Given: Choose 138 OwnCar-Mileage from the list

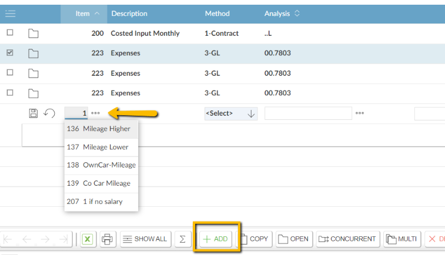Looking at the screenshot, I should [x=101, y=165].
